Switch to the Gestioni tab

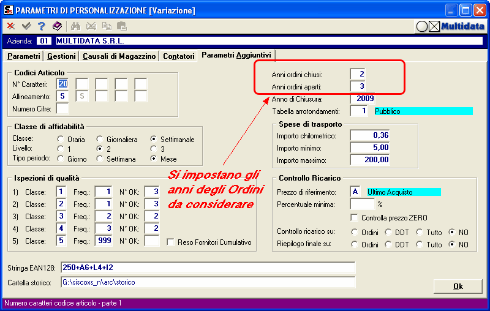point(61,56)
